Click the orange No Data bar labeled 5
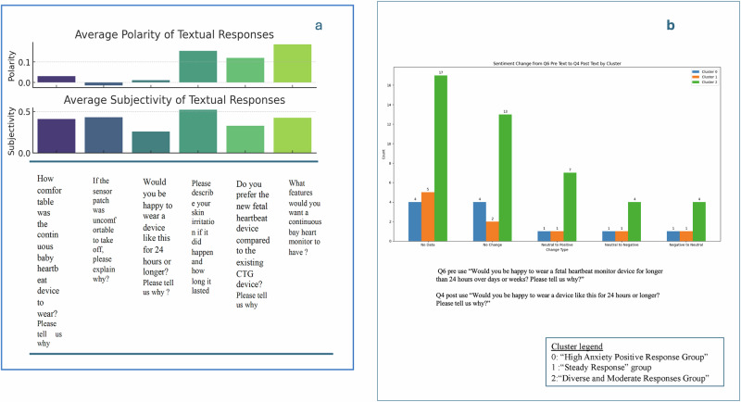This screenshot has height=402, width=741. (428, 217)
